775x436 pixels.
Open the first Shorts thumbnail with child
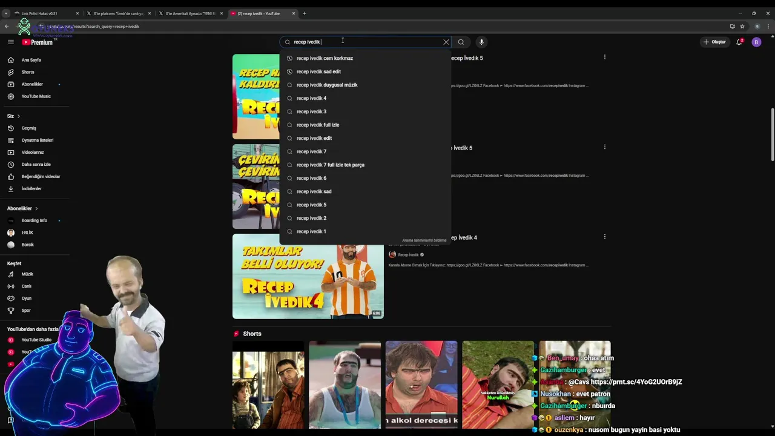[x=268, y=385]
